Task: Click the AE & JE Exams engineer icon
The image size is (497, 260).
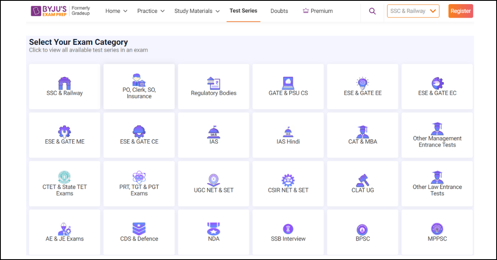Action: 65,229
